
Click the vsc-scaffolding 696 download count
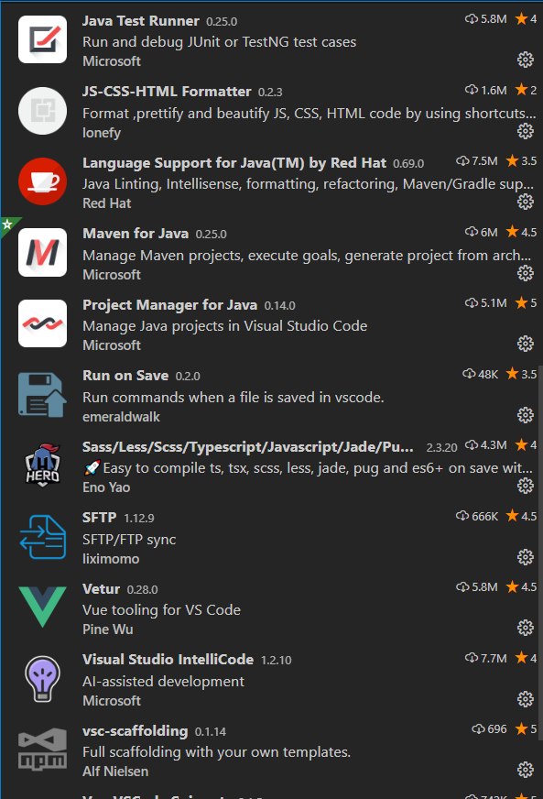tap(489, 729)
